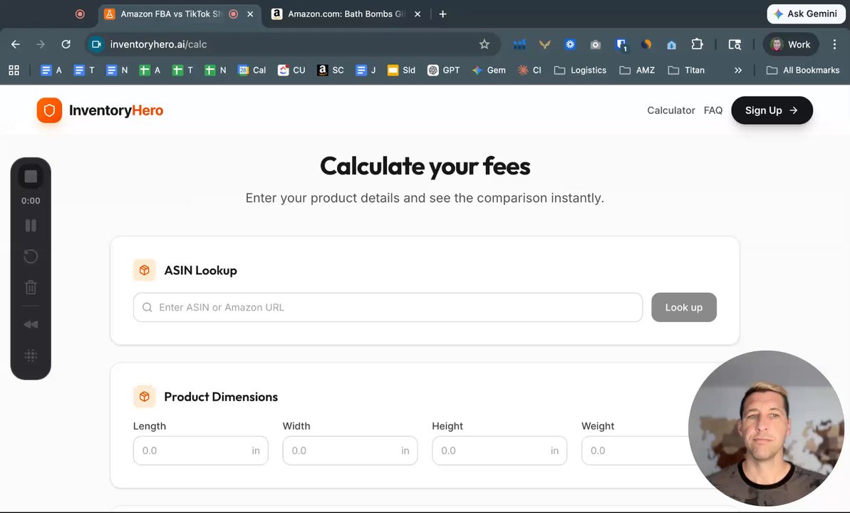This screenshot has width=850, height=513.
Task: Click the dotted grid icon in recorder panel
Action: click(x=31, y=356)
